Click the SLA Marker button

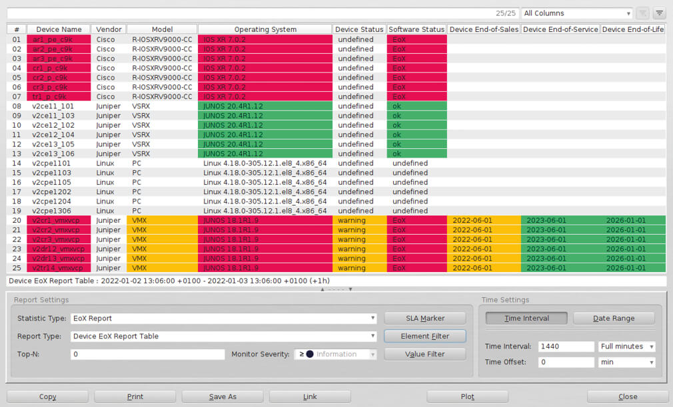(425, 319)
